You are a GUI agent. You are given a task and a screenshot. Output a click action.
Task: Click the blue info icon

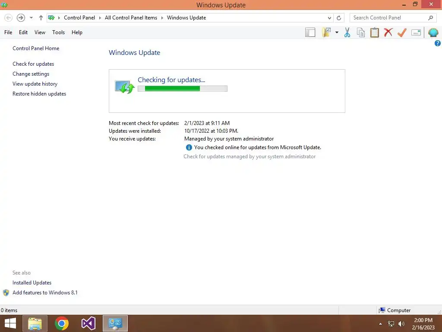click(189, 147)
